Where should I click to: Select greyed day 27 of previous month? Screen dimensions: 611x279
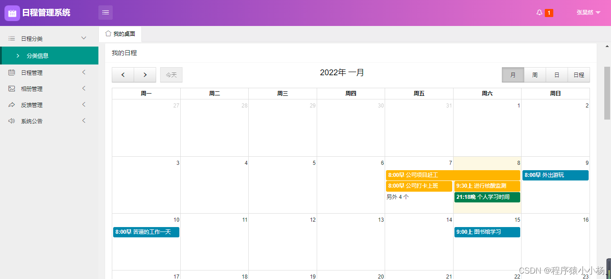point(176,106)
